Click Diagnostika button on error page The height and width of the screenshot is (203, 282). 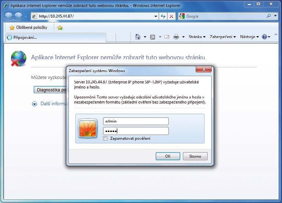(x=50, y=90)
